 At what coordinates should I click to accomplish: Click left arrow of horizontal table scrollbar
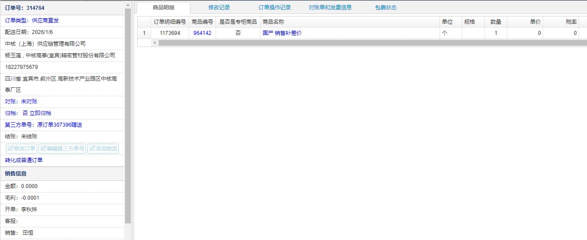click(x=155, y=43)
